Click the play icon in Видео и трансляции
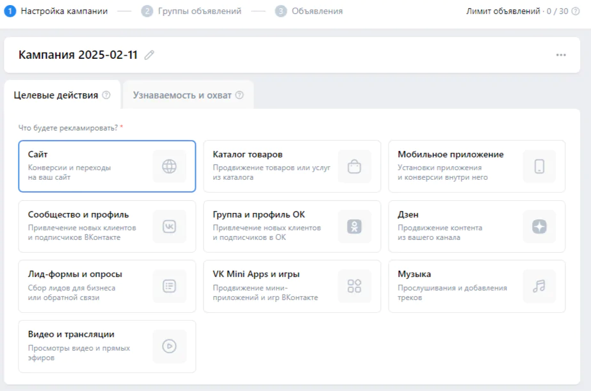Screen dimensions: 591x391 point(169,346)
